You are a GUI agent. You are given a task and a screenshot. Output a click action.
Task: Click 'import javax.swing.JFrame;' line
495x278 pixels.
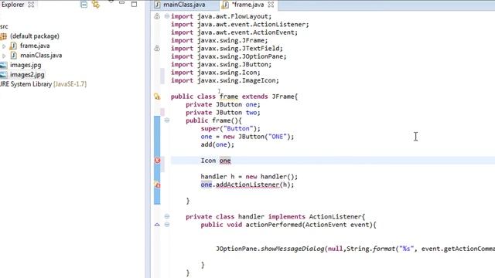(x=220, y=40)
